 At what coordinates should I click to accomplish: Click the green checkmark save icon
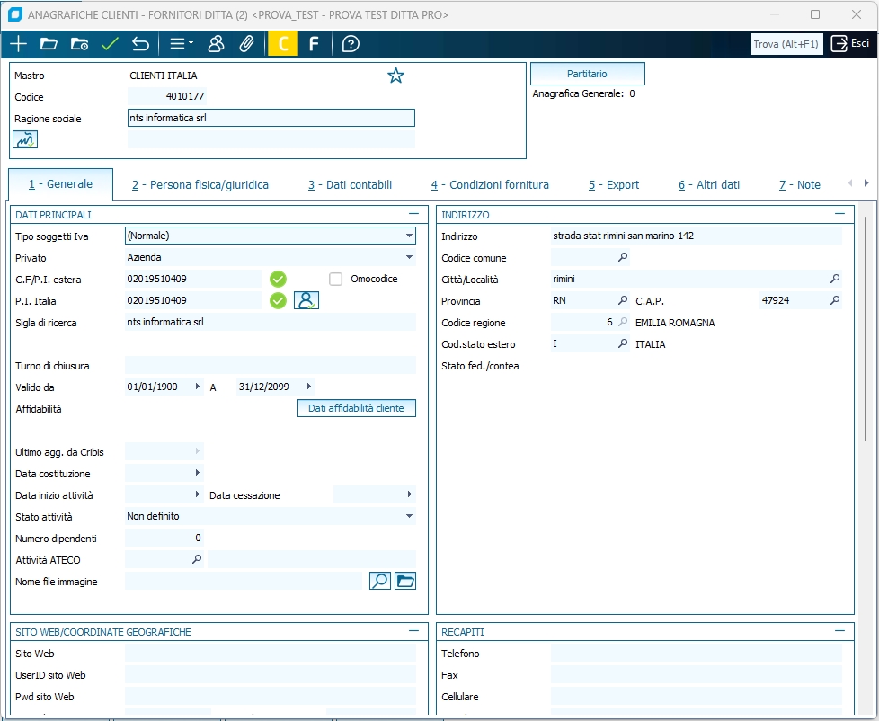point(110,44)
